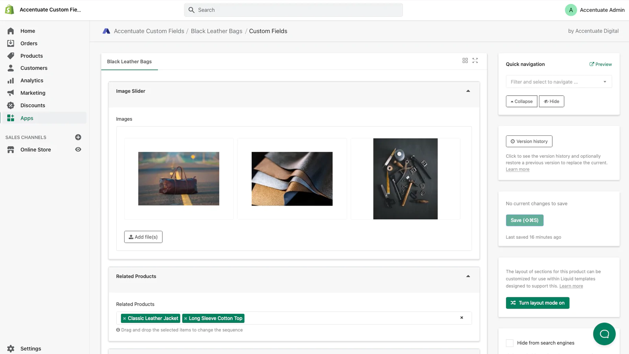629x354 pixels.
Task: Open Version history
Action: [x=529, y=141]
